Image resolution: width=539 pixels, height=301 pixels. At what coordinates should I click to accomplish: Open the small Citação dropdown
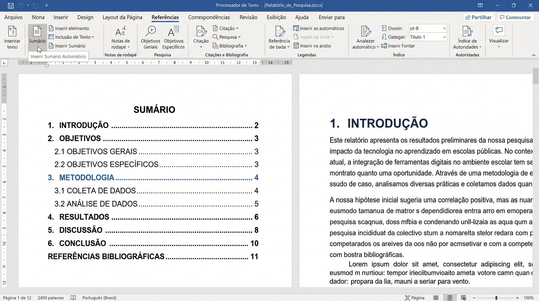(x=226, y=28)
